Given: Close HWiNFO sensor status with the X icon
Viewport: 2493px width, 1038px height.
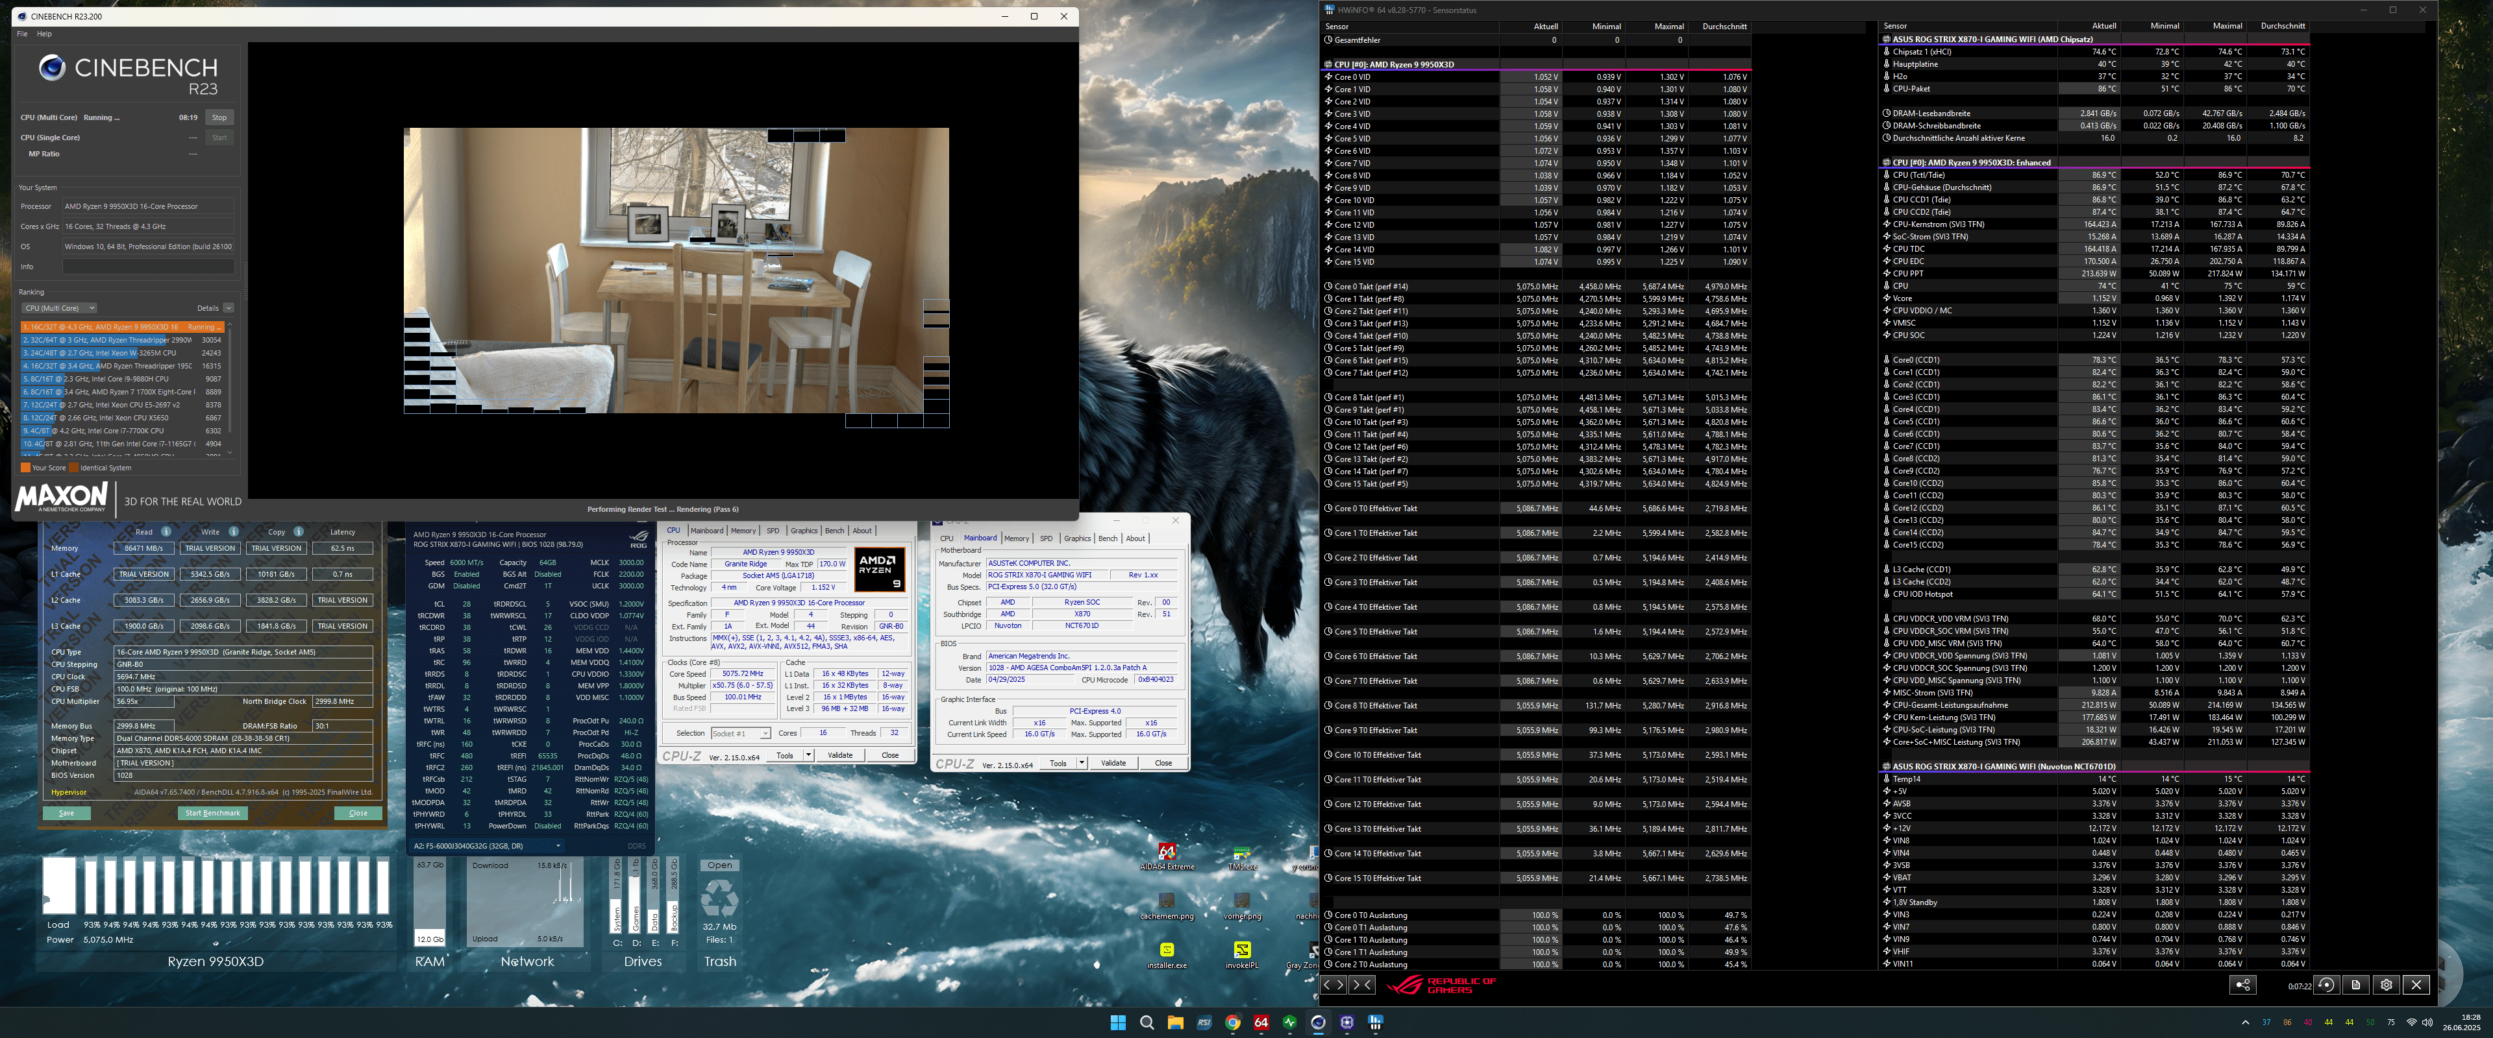Looking at the screenshot, I should point(2416,985).
